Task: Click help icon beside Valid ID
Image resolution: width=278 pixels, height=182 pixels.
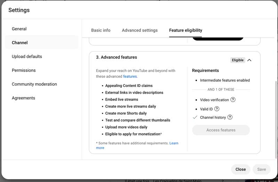Action: (x=217, y=109)
